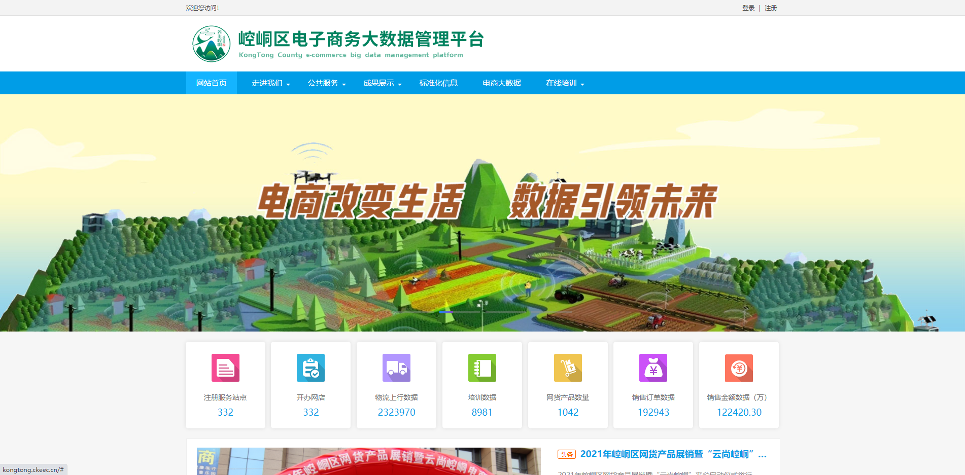The width and height of the screenshot is (965, 475).
Task: Expand the 走进我们 dropdown arrow
Action: 288,84
